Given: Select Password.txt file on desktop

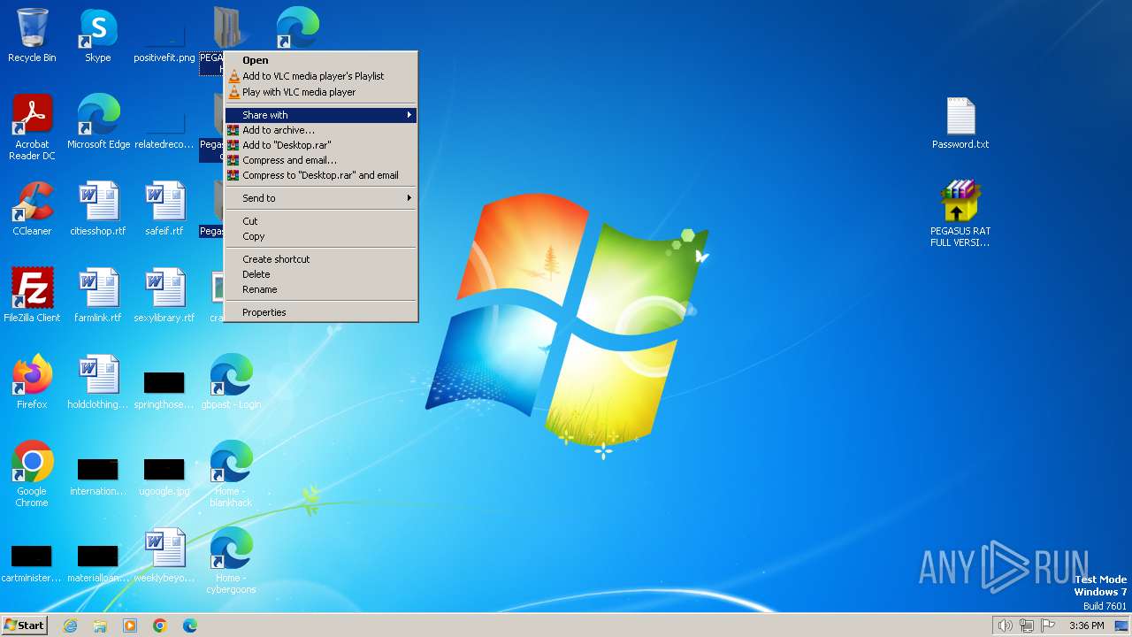Looking at the screenshot, I should [x=960, y=122].
